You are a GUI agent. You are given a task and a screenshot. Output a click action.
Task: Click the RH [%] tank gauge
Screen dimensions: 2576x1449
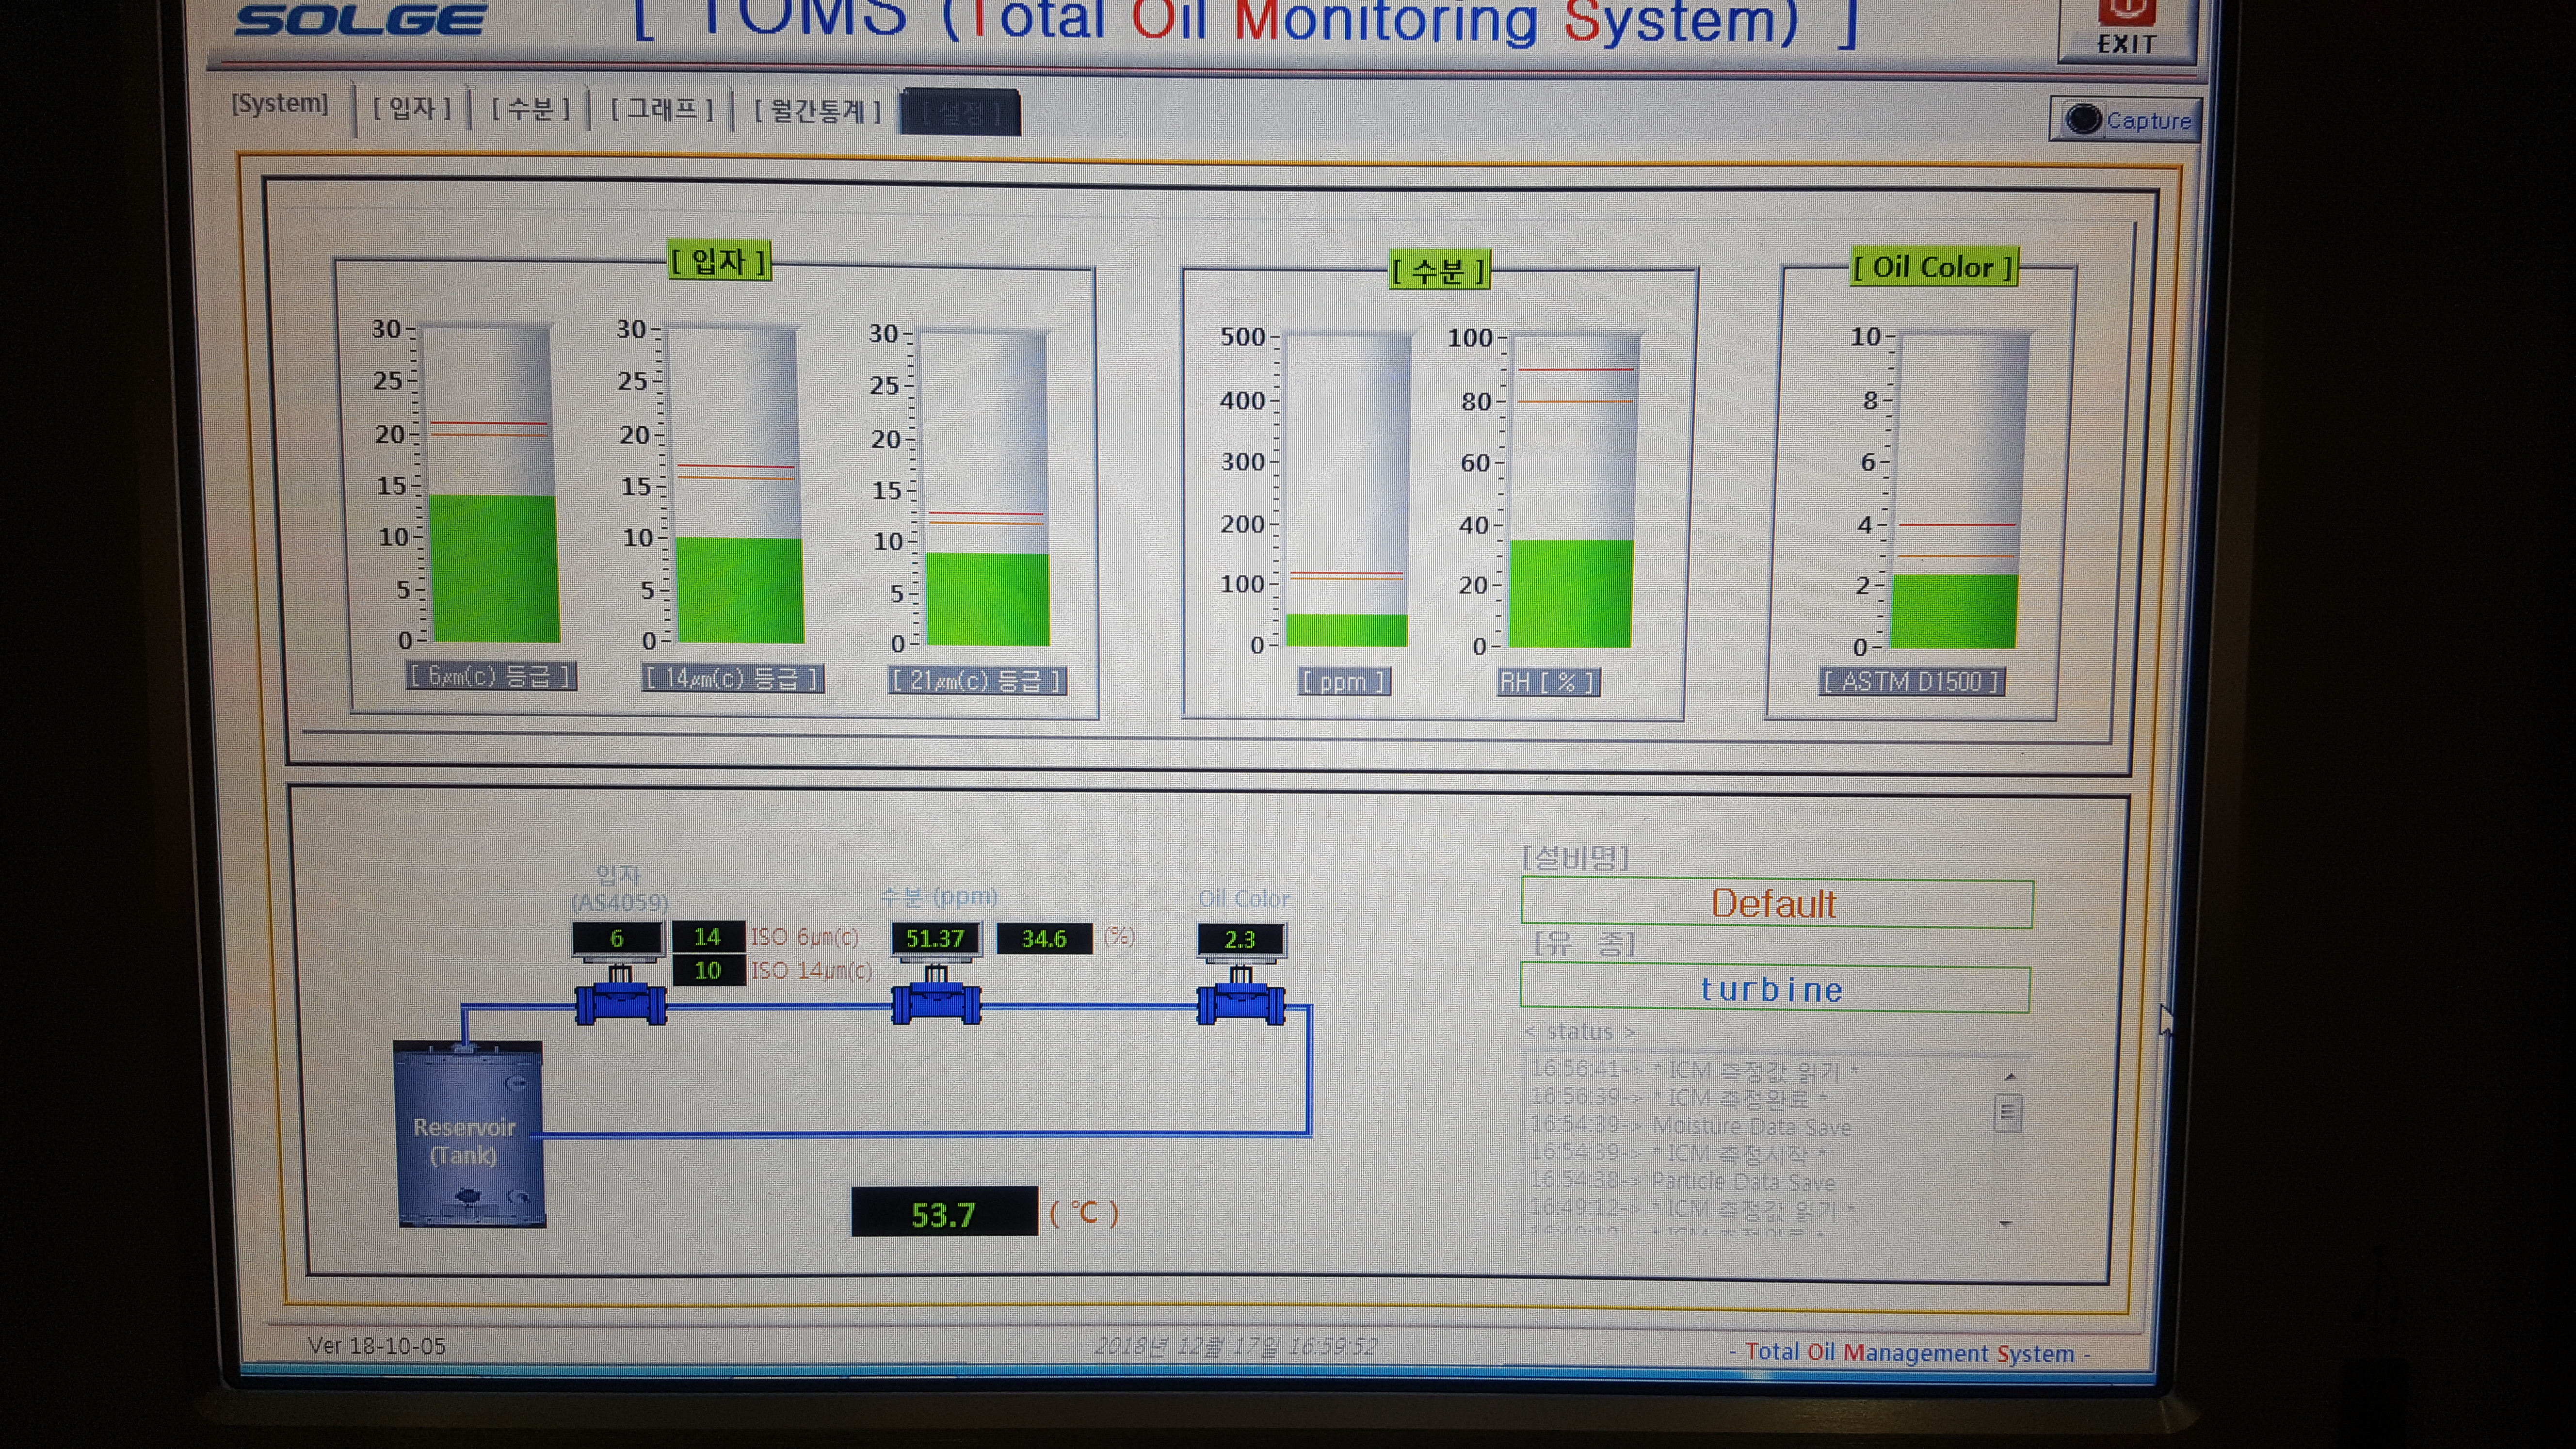[x=1572, y=490]
